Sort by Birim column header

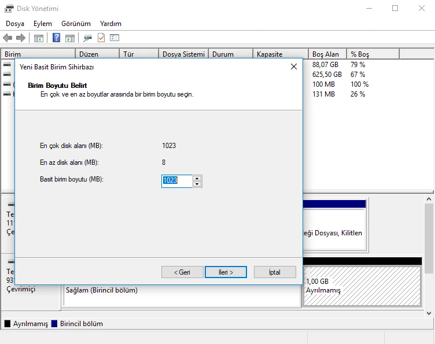(38, 54)
